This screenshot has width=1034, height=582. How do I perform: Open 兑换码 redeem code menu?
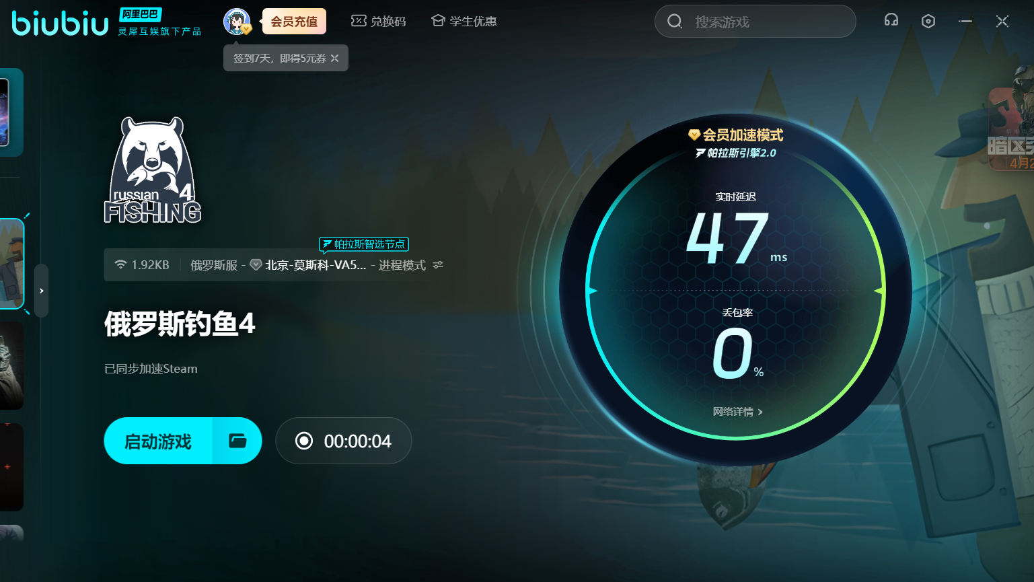tap(379, 22)
